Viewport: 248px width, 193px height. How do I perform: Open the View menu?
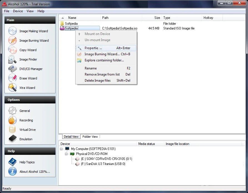coord(30,11)
